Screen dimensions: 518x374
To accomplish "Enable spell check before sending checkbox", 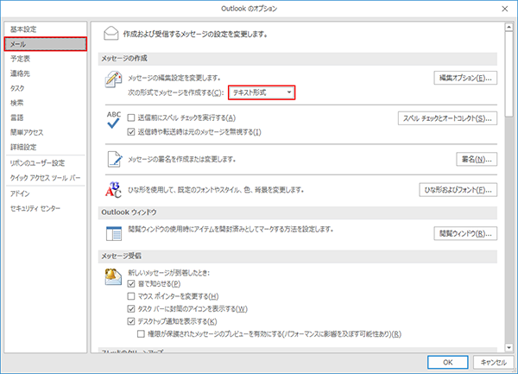I will pos(131,117).
